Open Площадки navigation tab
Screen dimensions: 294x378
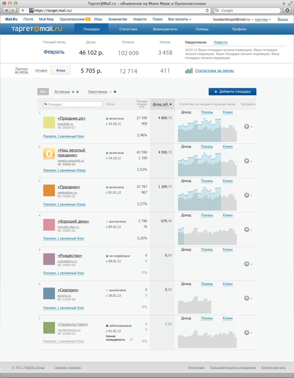tap(91, 29)
